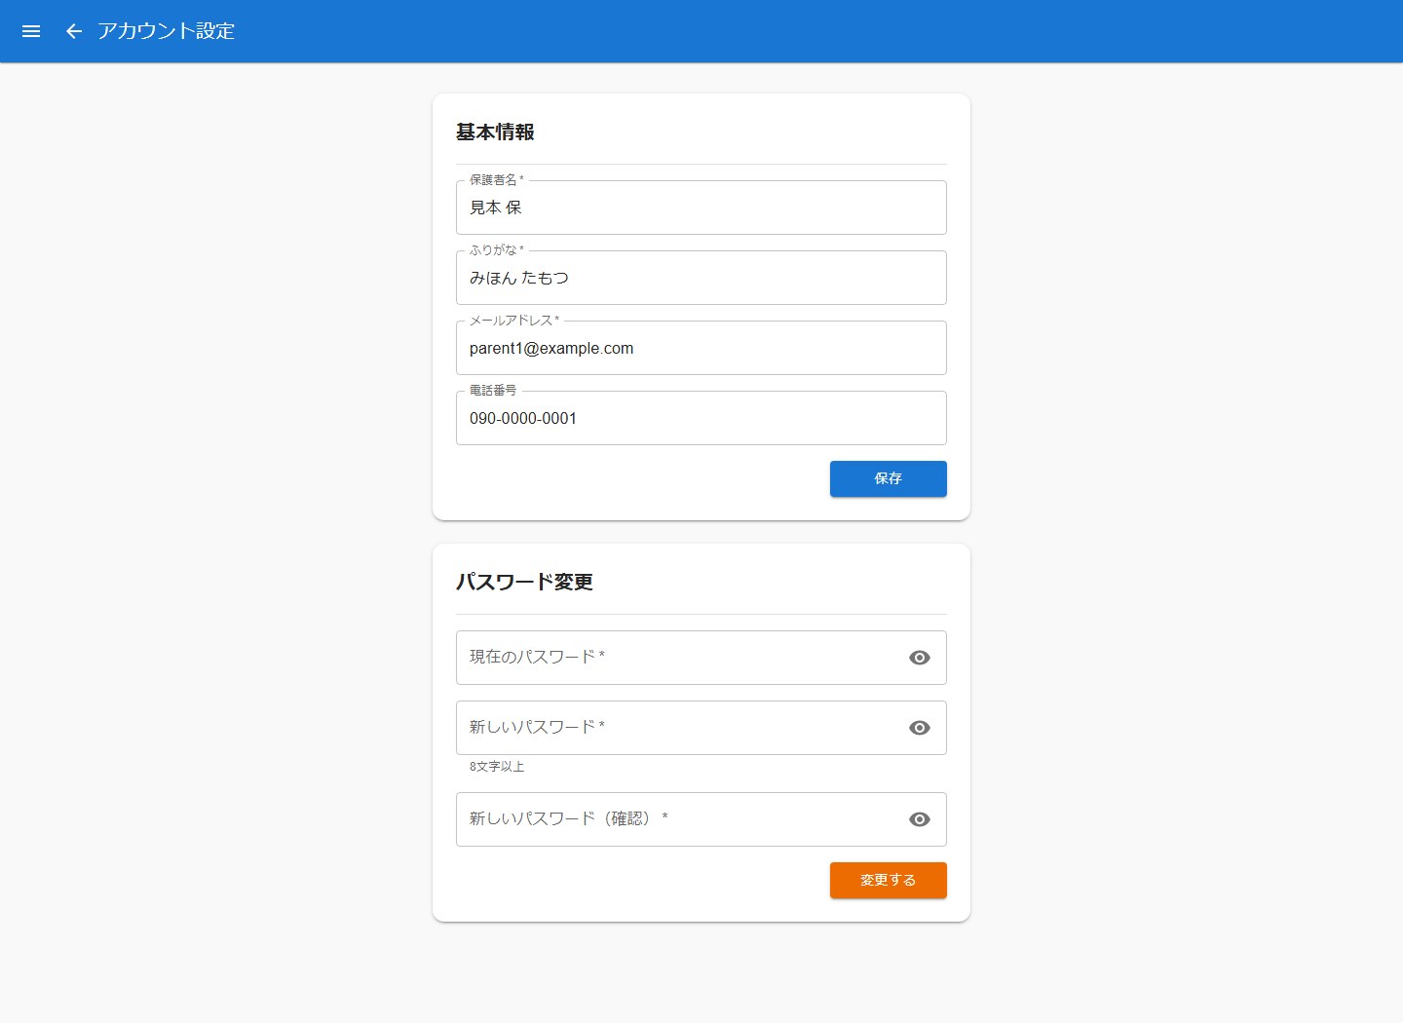
Task: Focus the ふりがな input field
Action: pos(701,278)
